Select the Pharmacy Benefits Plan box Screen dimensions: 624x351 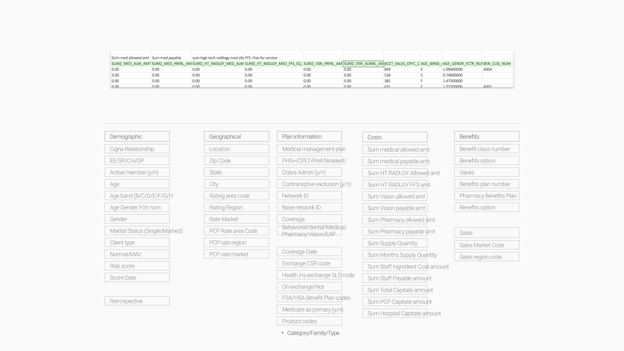tap(487, 196)
